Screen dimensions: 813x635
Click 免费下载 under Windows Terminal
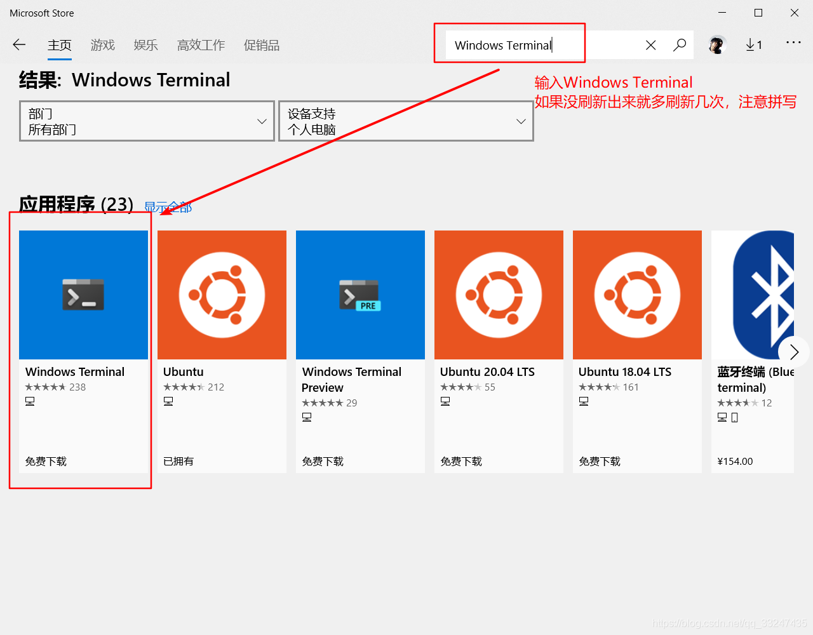click(x=46, y=462)
